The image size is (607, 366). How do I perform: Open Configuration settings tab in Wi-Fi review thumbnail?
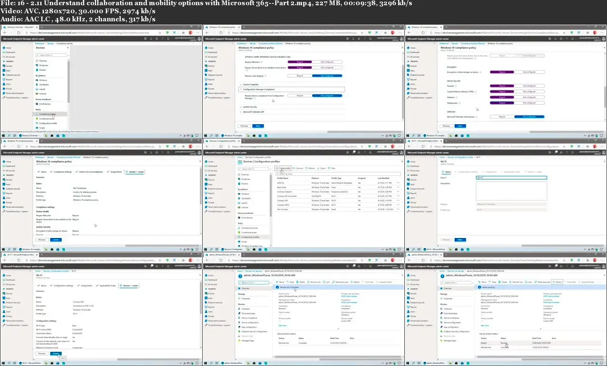click(x=62, y=286)
